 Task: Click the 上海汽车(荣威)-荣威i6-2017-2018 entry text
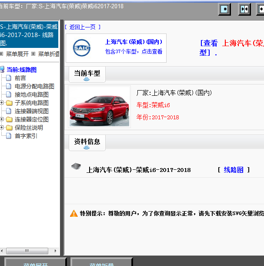click(139, 170)
